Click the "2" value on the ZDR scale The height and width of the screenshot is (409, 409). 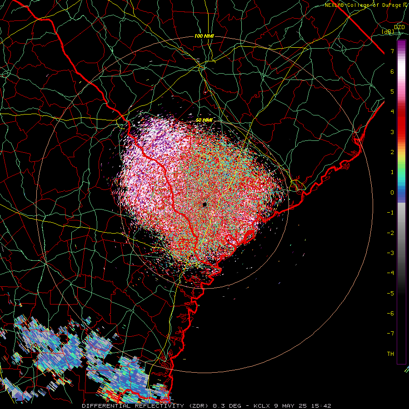(x=392, y=152)
